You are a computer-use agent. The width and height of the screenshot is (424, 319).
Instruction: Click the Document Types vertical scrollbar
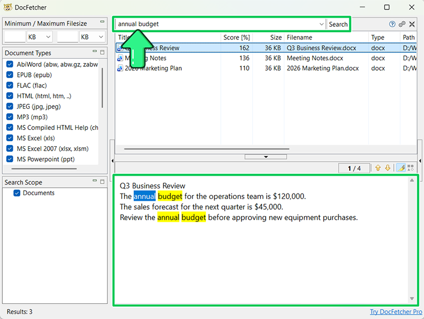point(102,88)
